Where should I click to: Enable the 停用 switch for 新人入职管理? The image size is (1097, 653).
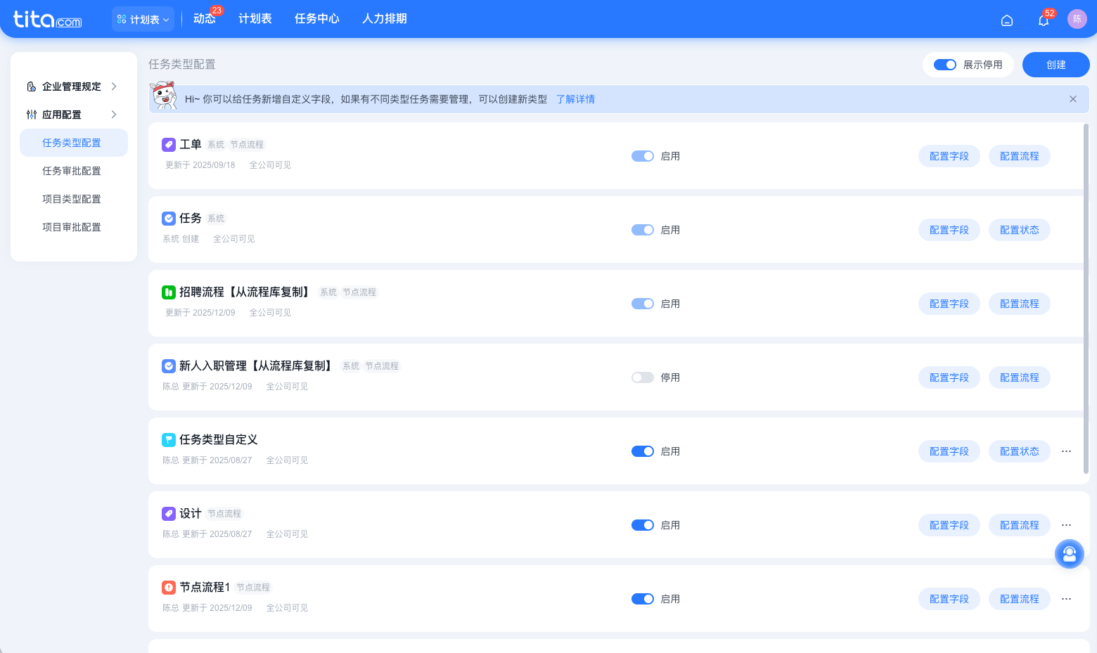643,377
